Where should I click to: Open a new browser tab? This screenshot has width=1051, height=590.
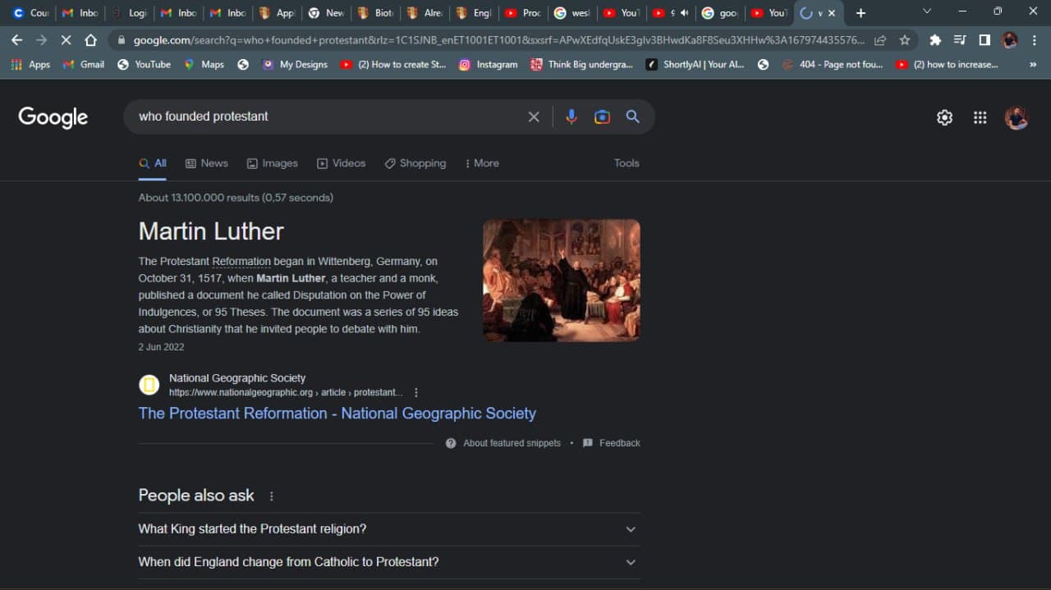861,12
